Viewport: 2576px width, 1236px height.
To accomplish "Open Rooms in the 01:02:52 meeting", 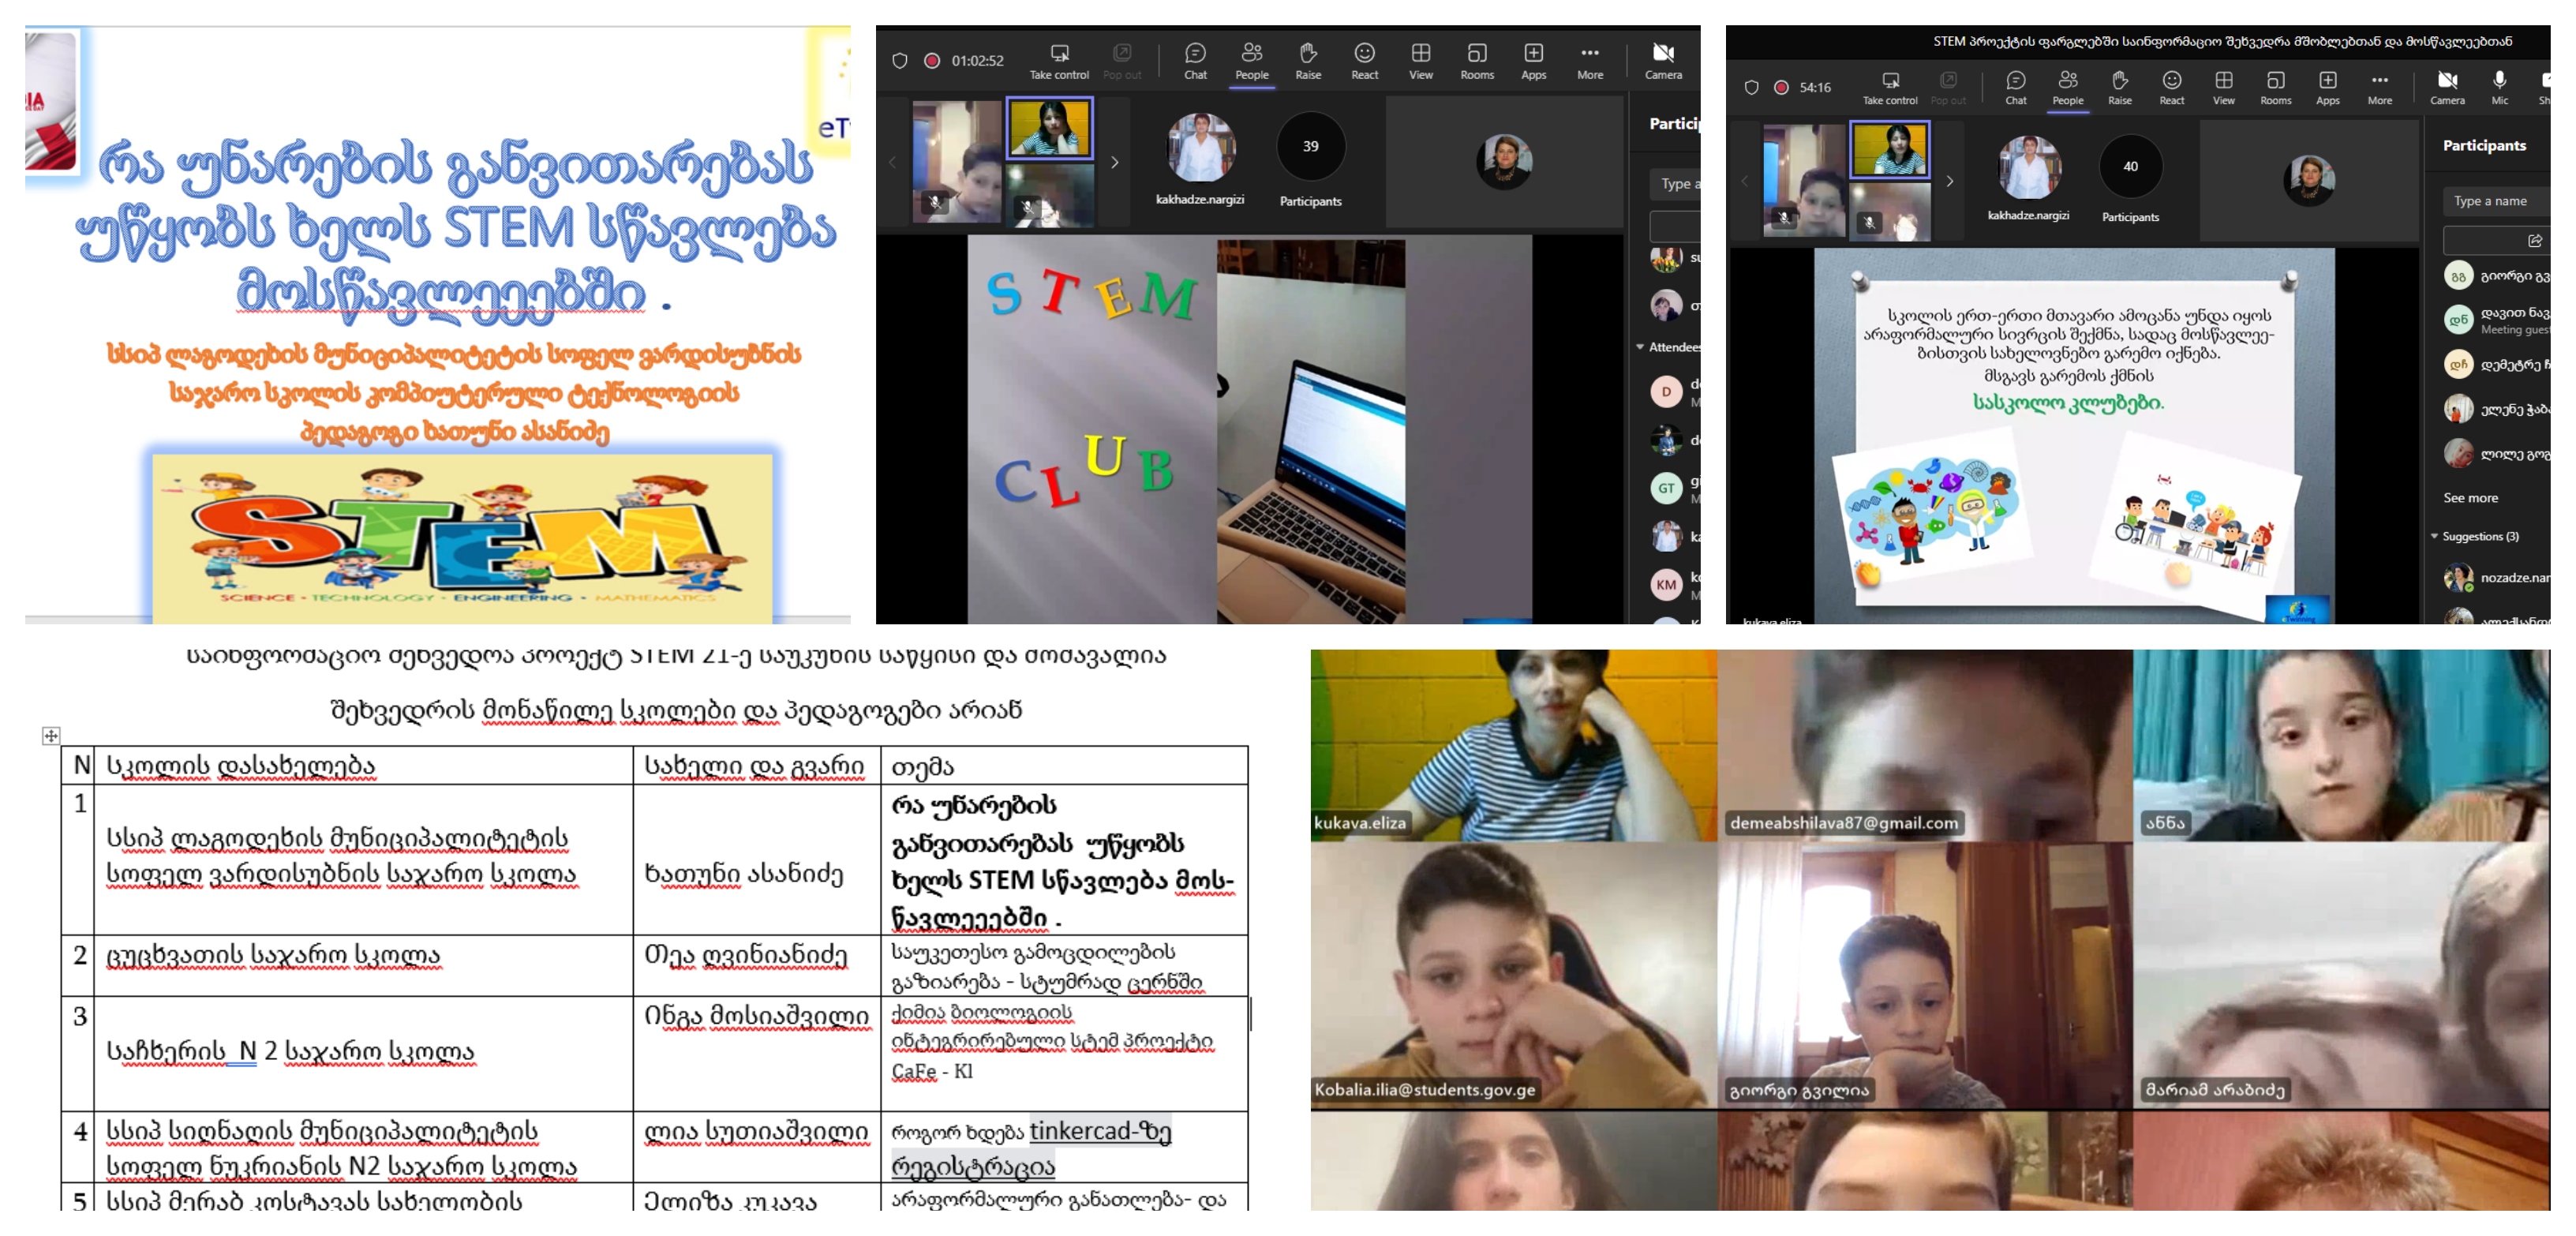I will tap(1477, 61).
